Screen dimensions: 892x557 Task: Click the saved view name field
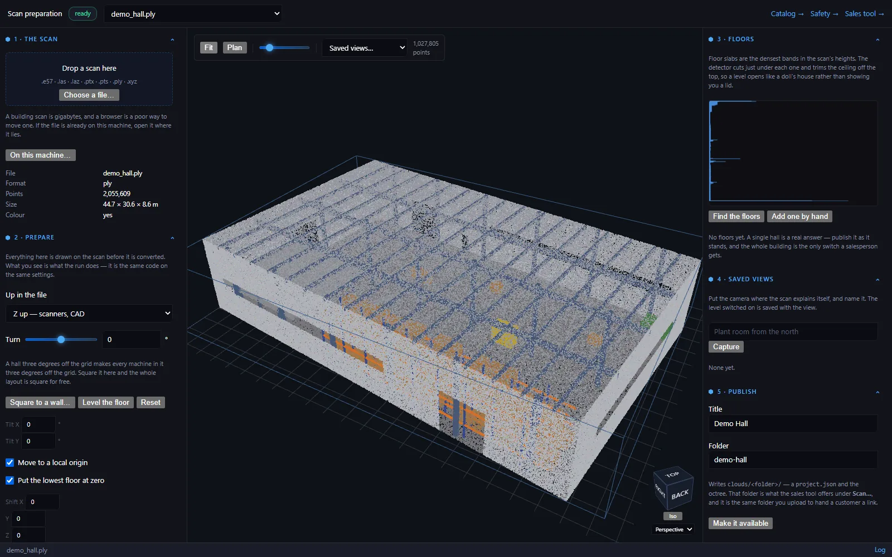tap(793, 331)
